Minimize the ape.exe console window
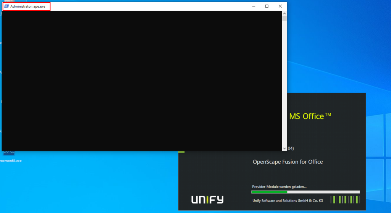 click(x=253, y=6)
